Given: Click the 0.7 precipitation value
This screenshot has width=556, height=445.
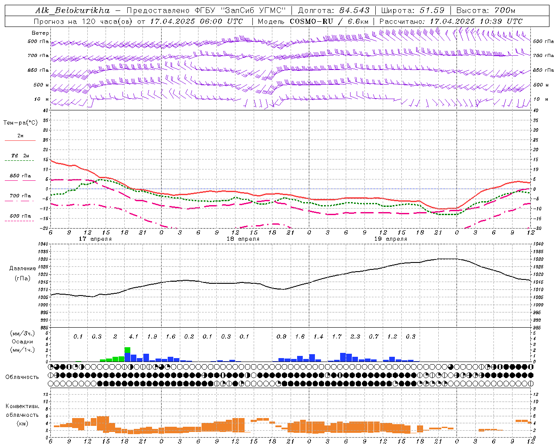Looking at the screenshot, I should pos(374,336).
